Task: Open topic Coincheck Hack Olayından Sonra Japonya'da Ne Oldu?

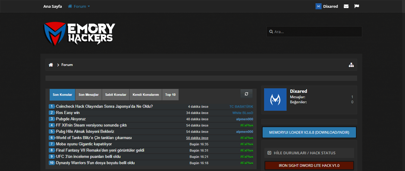Action: (104, 107)
